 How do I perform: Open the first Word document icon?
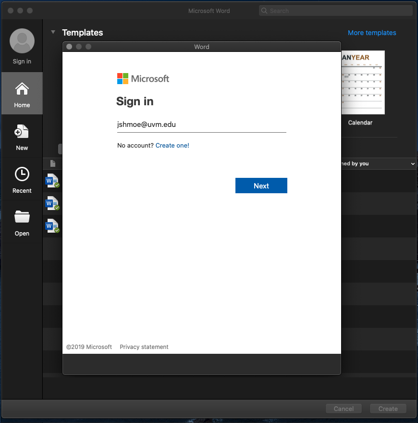(x=52, y=181)
